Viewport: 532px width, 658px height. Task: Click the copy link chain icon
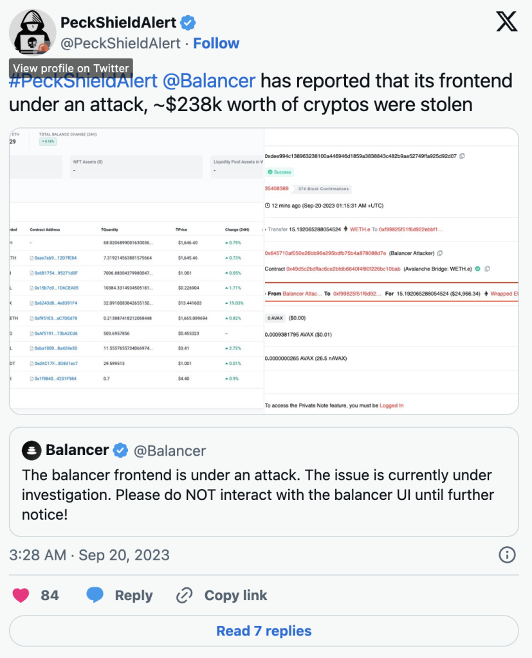[185, 595]
